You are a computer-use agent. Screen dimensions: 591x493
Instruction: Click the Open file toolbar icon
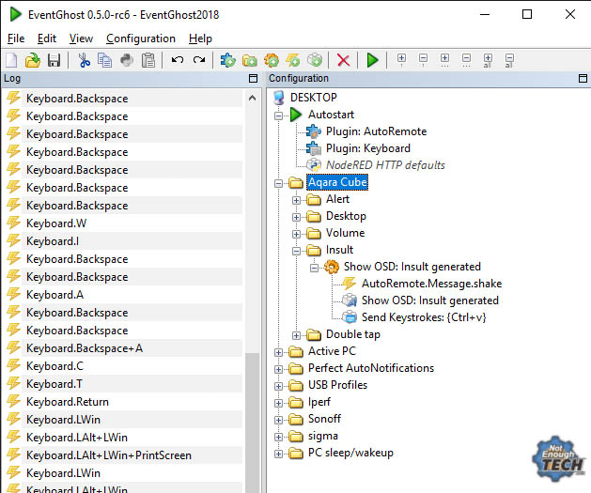pos(33,60)
